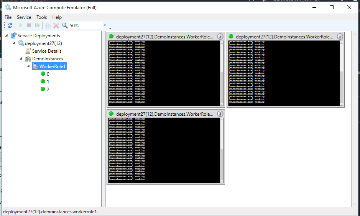
Task: Select instance 1 under WorkerRole1
Action: tap(48, 81)
